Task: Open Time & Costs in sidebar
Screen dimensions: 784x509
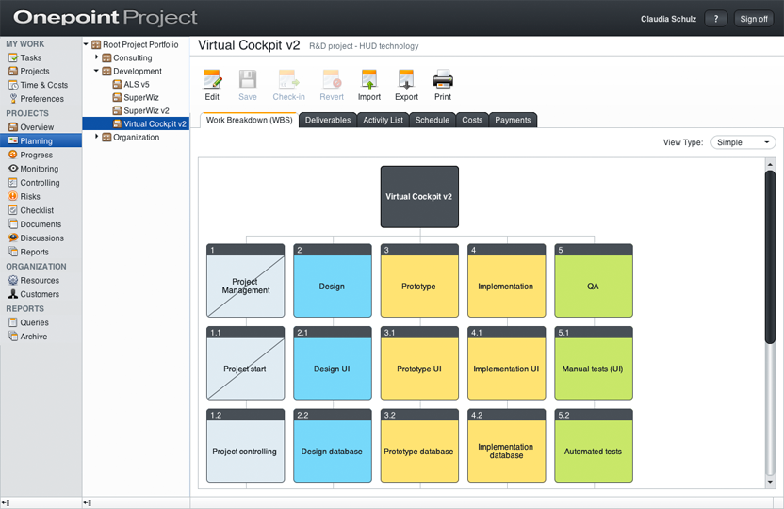Action: [x=43, y=85]
